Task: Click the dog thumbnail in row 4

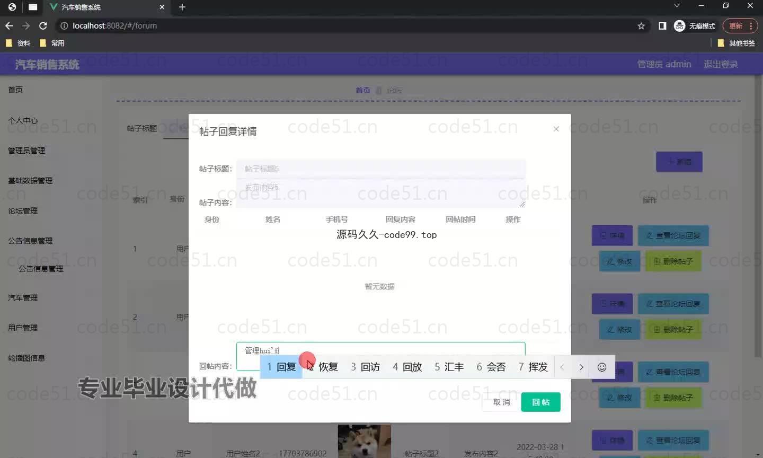Action: click(x=365, y=441)
